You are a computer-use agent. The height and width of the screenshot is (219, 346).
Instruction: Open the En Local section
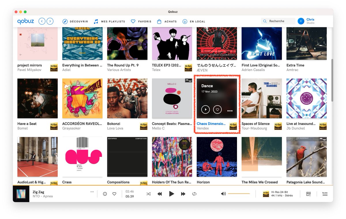click(x=194, y=22)
